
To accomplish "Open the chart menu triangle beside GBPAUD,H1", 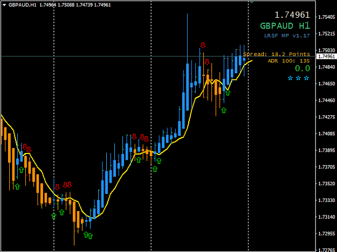I will [x=4, y=5].
